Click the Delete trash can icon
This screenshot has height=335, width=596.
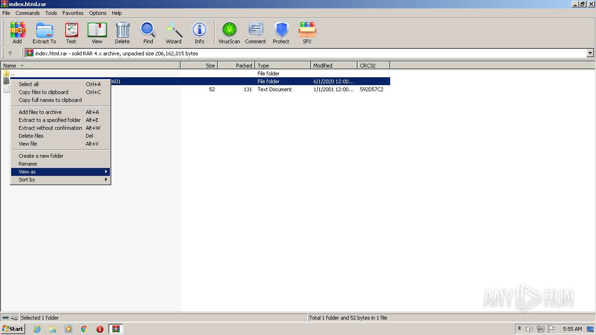(122, 33)
